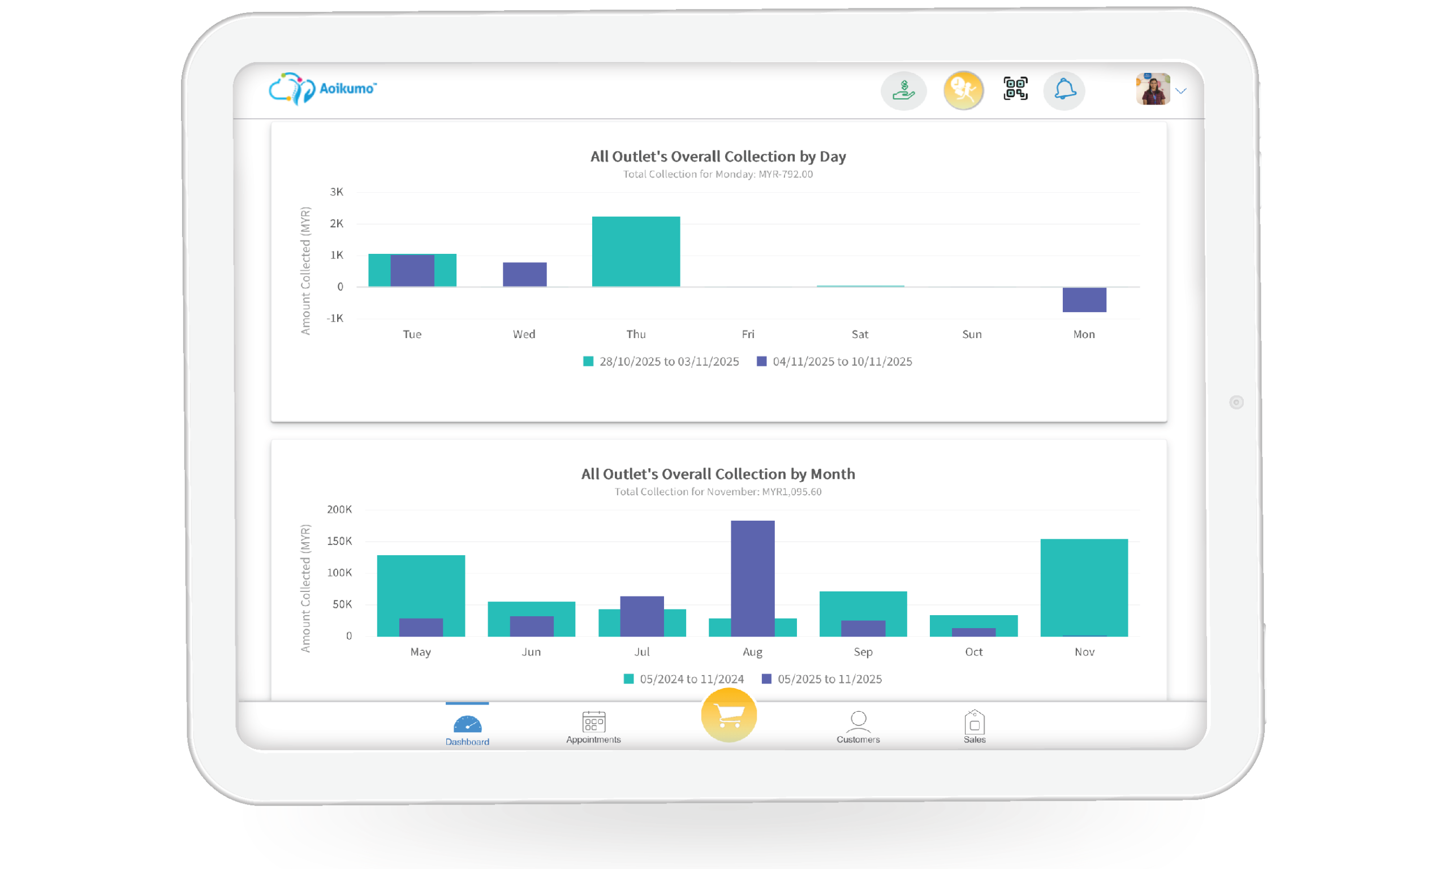Tap the tablet camera dot
The height and width of the screenshot is (869, 1448).
(1236, 403)
